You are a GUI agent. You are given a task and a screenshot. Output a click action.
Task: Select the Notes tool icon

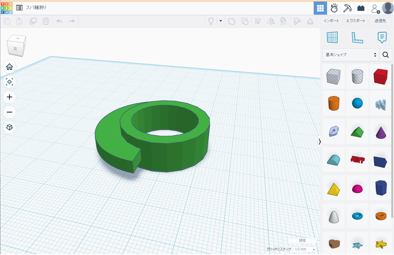pos(382,37)
